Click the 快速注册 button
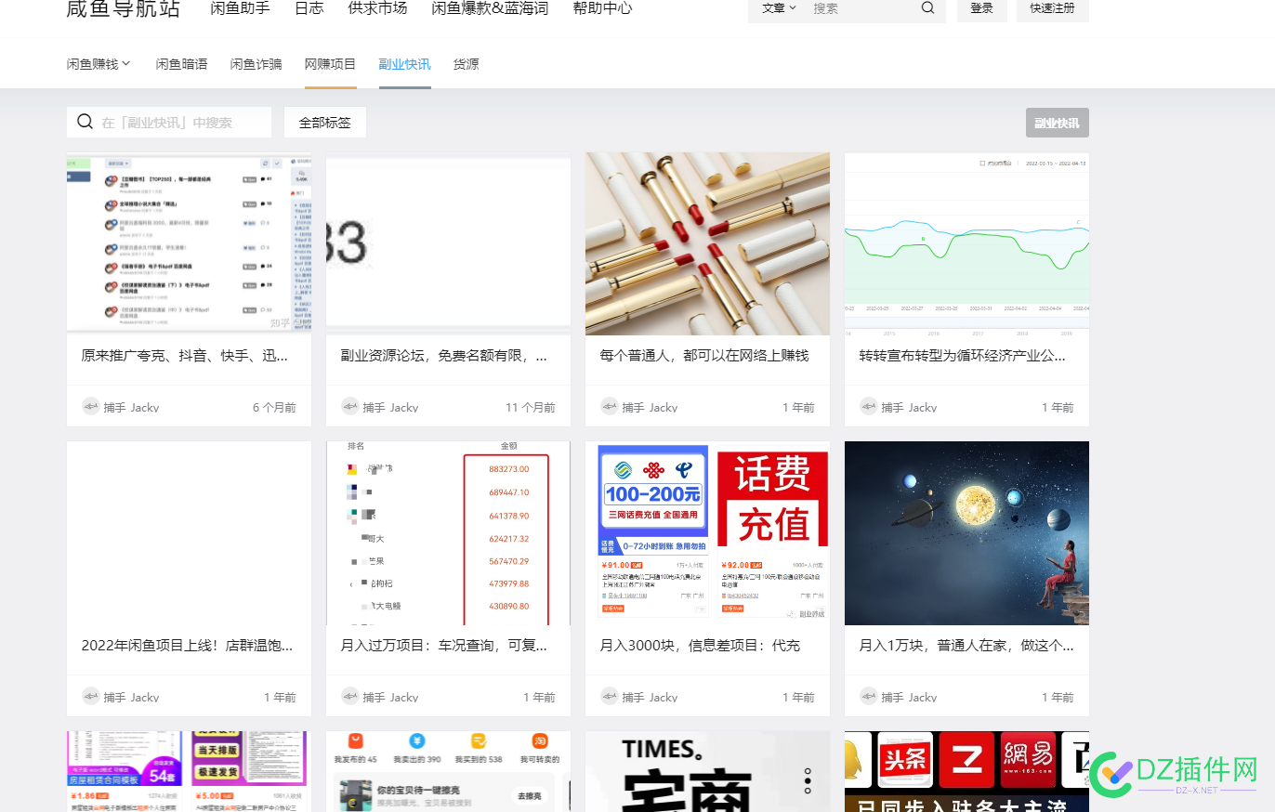Screen dimensions: 1275x812 [x=1052, y=8]
